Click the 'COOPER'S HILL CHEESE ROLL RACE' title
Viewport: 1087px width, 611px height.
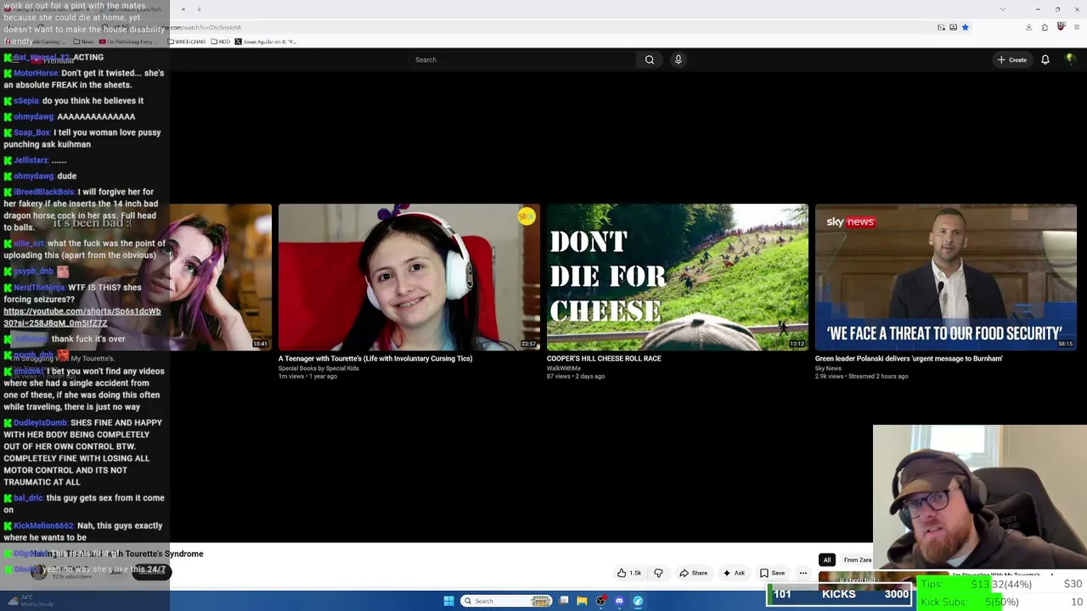click(604, 358)
